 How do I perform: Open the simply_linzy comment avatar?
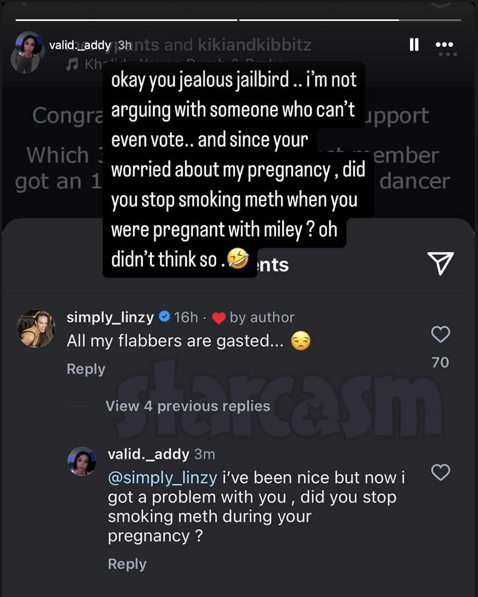click(x=36, y=328)
